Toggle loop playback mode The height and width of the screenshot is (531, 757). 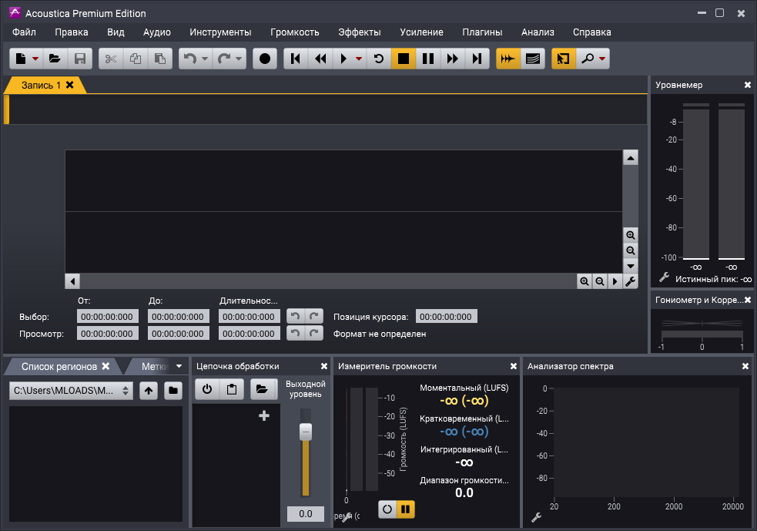click(378, 59)
